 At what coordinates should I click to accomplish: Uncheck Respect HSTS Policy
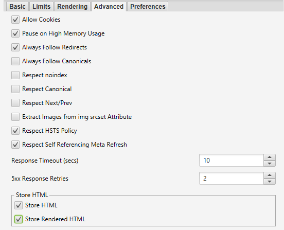click(x=15, y=131)
